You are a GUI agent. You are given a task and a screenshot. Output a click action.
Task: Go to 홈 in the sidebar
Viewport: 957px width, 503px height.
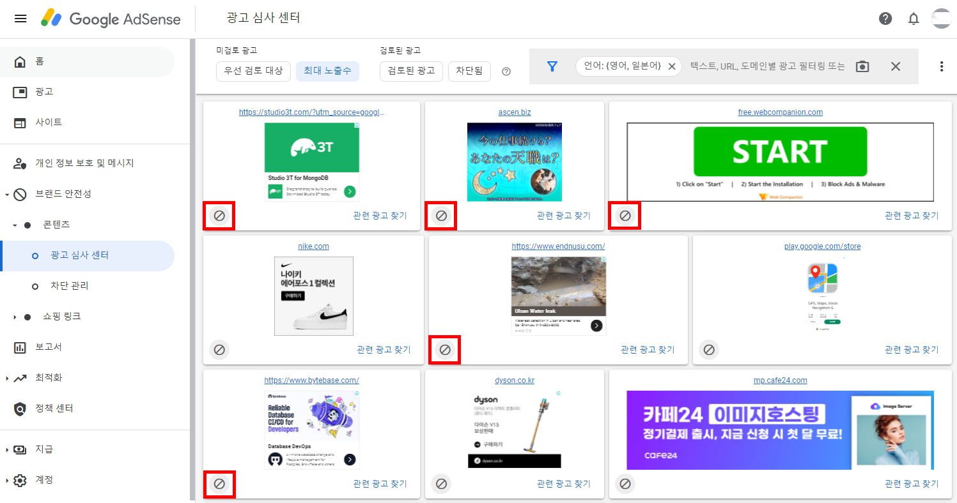pos(87,62)
